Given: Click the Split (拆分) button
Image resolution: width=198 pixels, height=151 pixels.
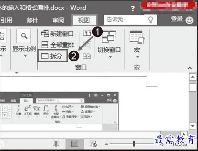Looking at the screenshot, I should [53, 56].
